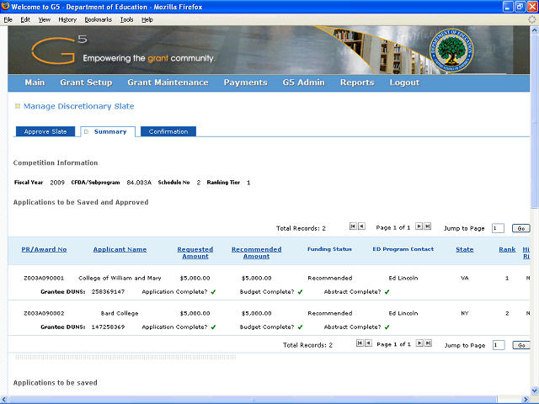Image resolution: width=539 pixels, height=404 pixels.
Task: Sort by PR/Award No column
Action: coord(44,249)
